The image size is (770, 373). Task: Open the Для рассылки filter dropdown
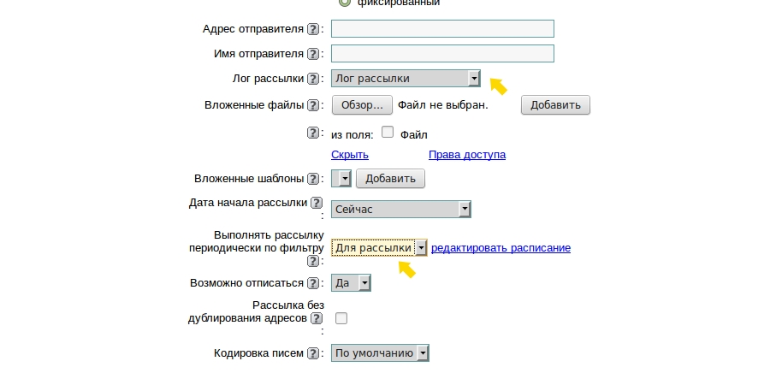point(379,248)
